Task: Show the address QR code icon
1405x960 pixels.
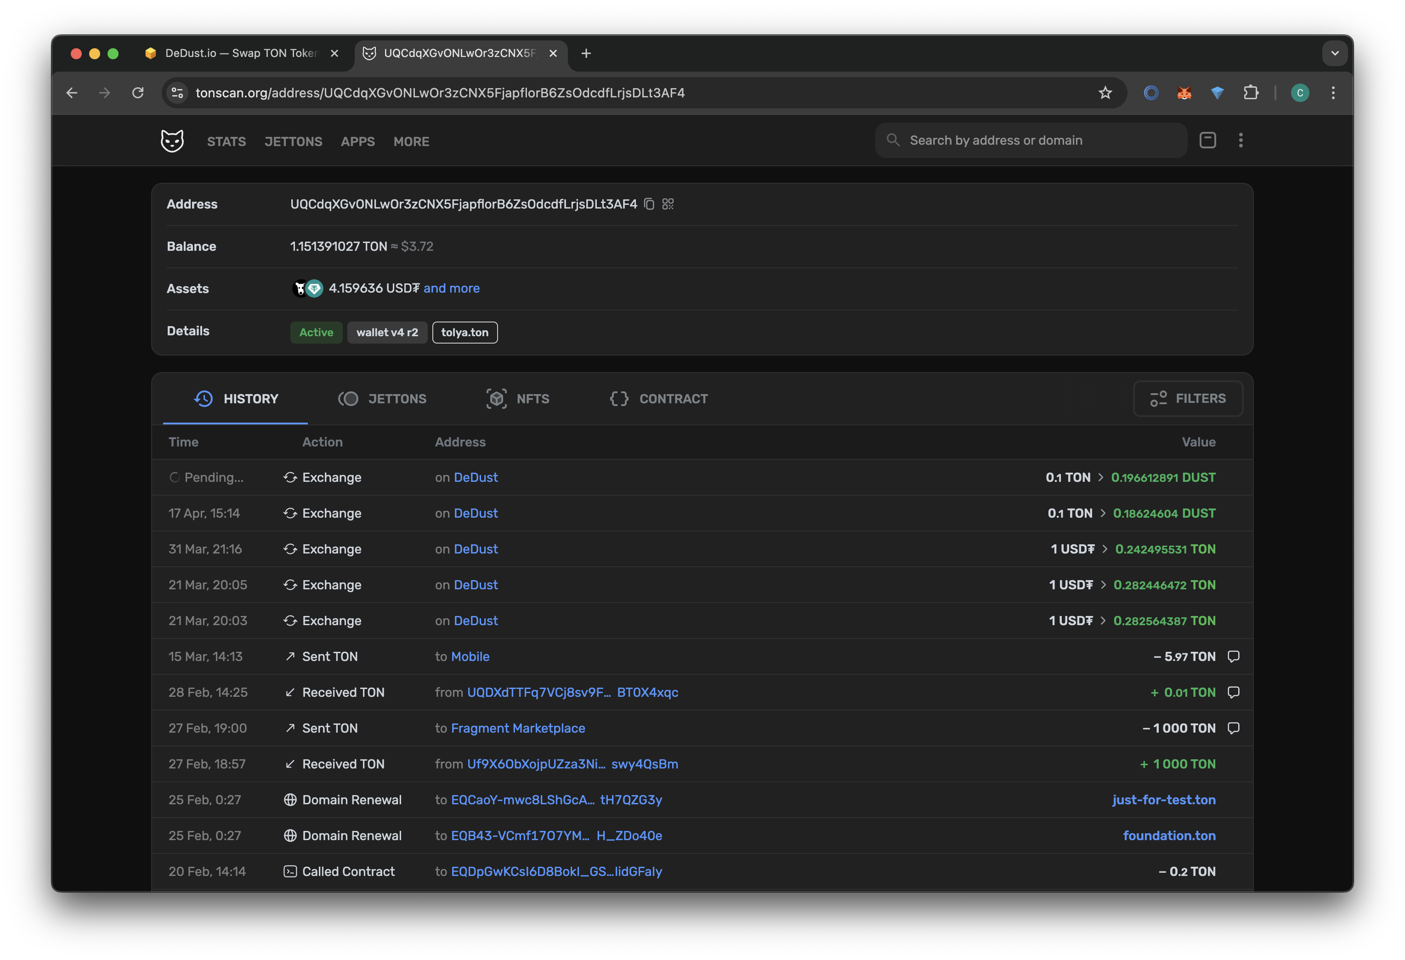Action: pos(668,204)
